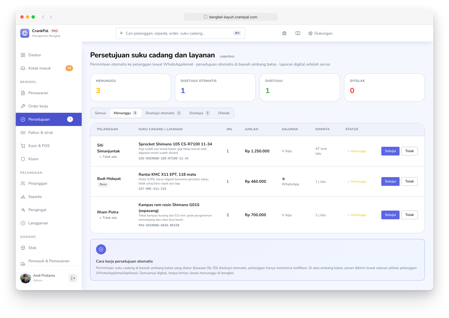Viewport: 449px width, 318px height.
Task: Click SKU CAT-KMC-X11-11V
Action: coord(152,189)
